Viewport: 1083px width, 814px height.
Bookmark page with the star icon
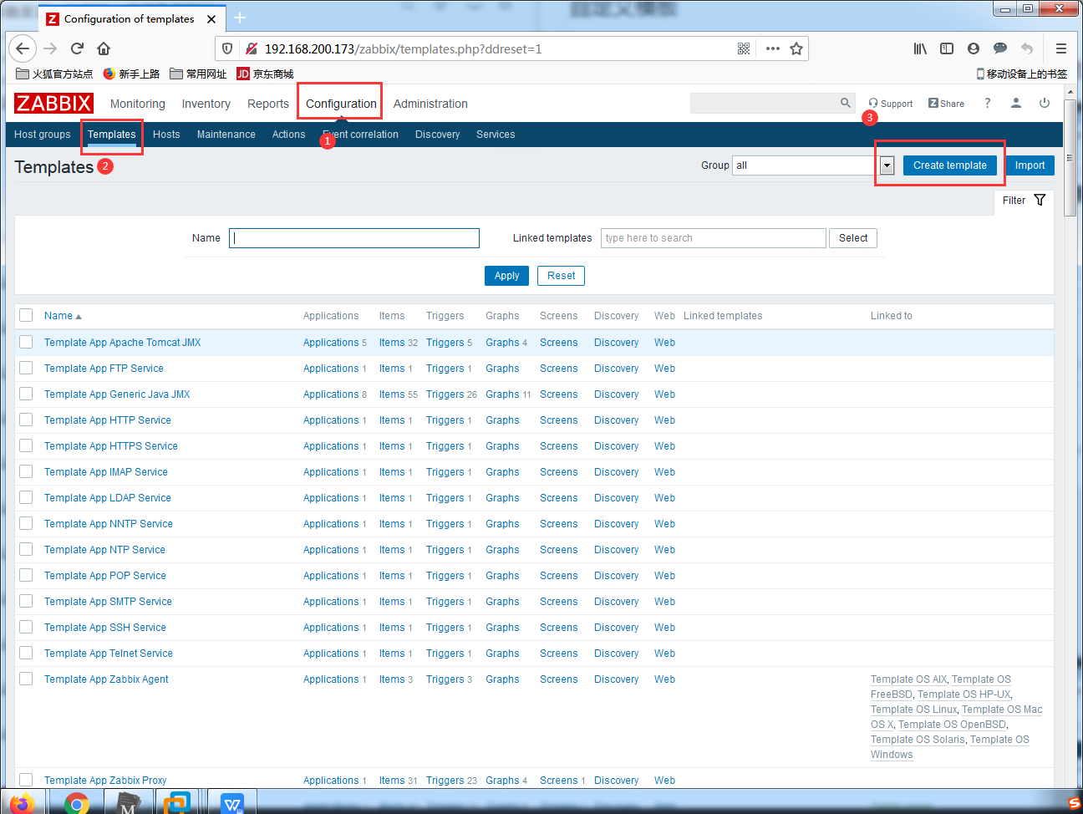coord(796,48)
